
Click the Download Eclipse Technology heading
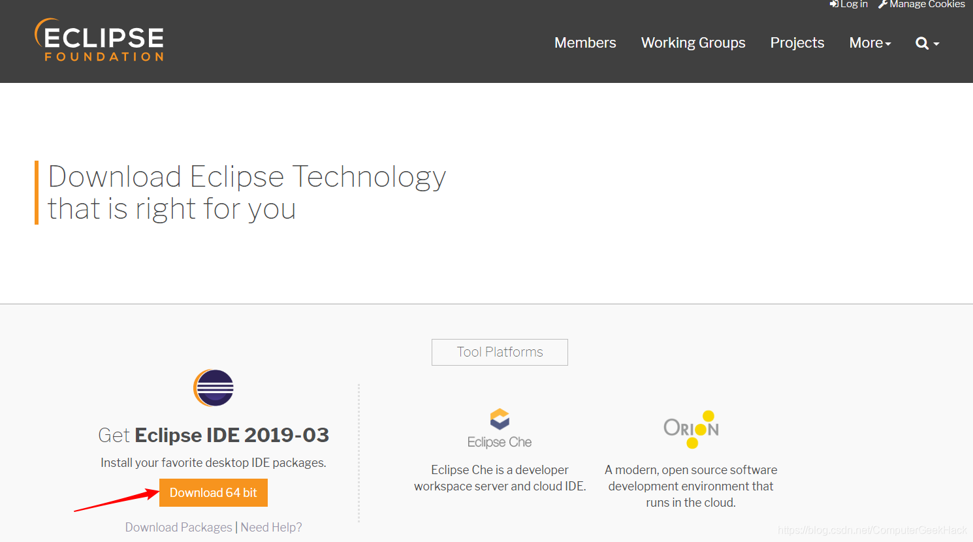pos(247,193)
